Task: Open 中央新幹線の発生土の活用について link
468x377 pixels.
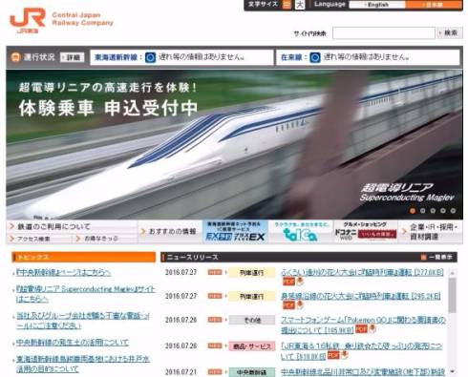Action: (73, 343)
